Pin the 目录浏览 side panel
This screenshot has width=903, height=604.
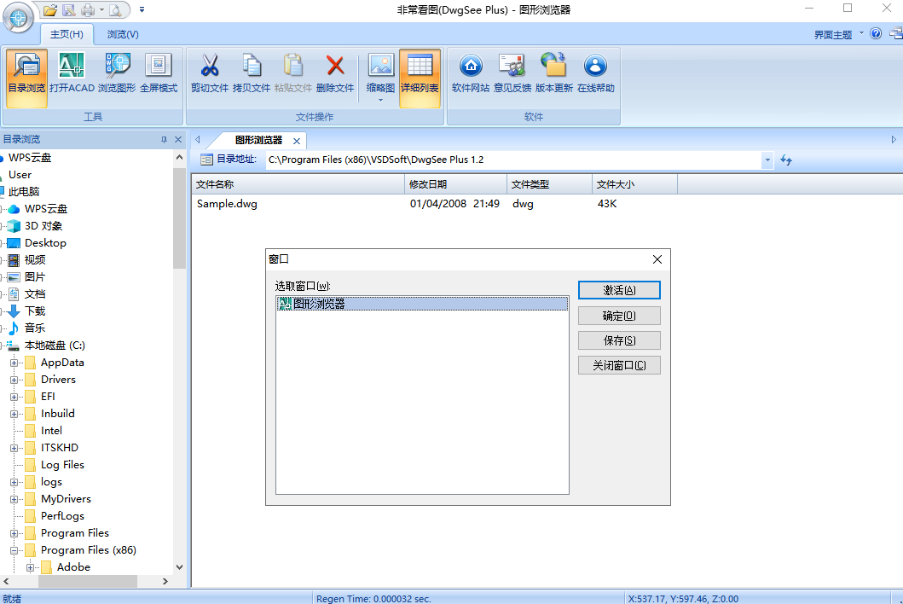pos(164,139)
